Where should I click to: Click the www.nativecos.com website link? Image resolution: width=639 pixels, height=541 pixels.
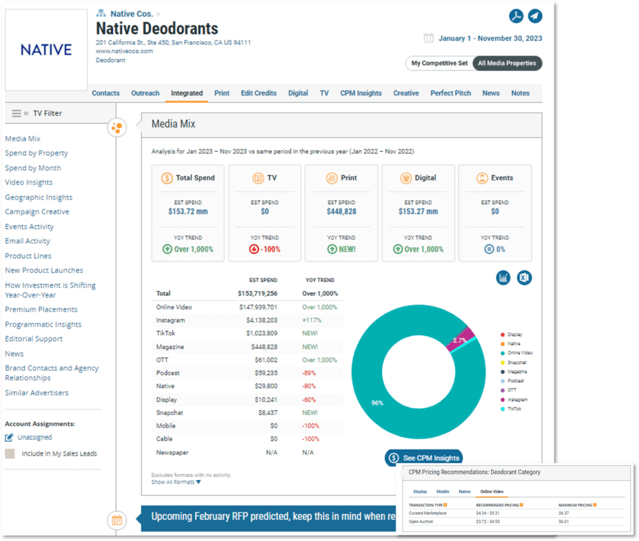[124, 51]
